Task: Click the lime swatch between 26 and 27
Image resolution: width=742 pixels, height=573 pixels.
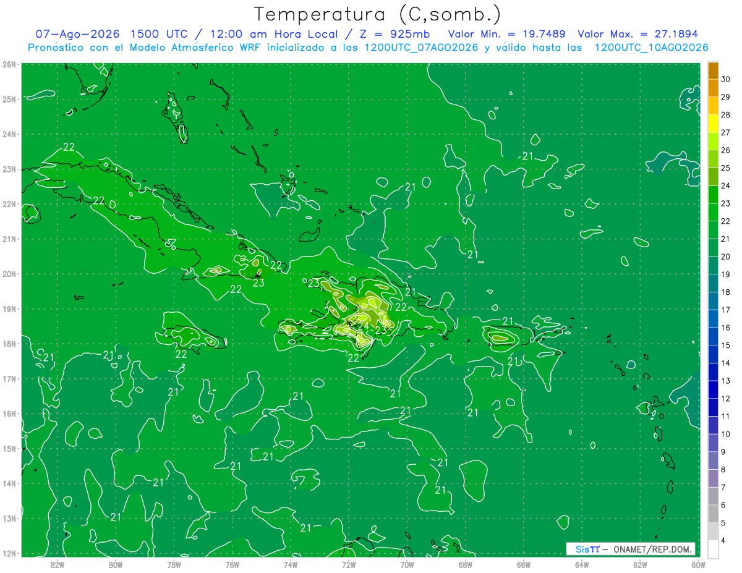Action: (713, 142)
